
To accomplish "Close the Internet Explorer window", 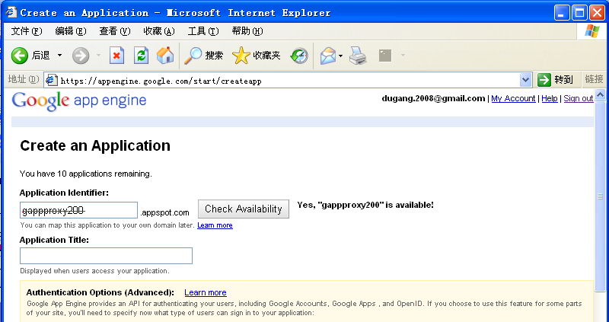I will 597,13.
